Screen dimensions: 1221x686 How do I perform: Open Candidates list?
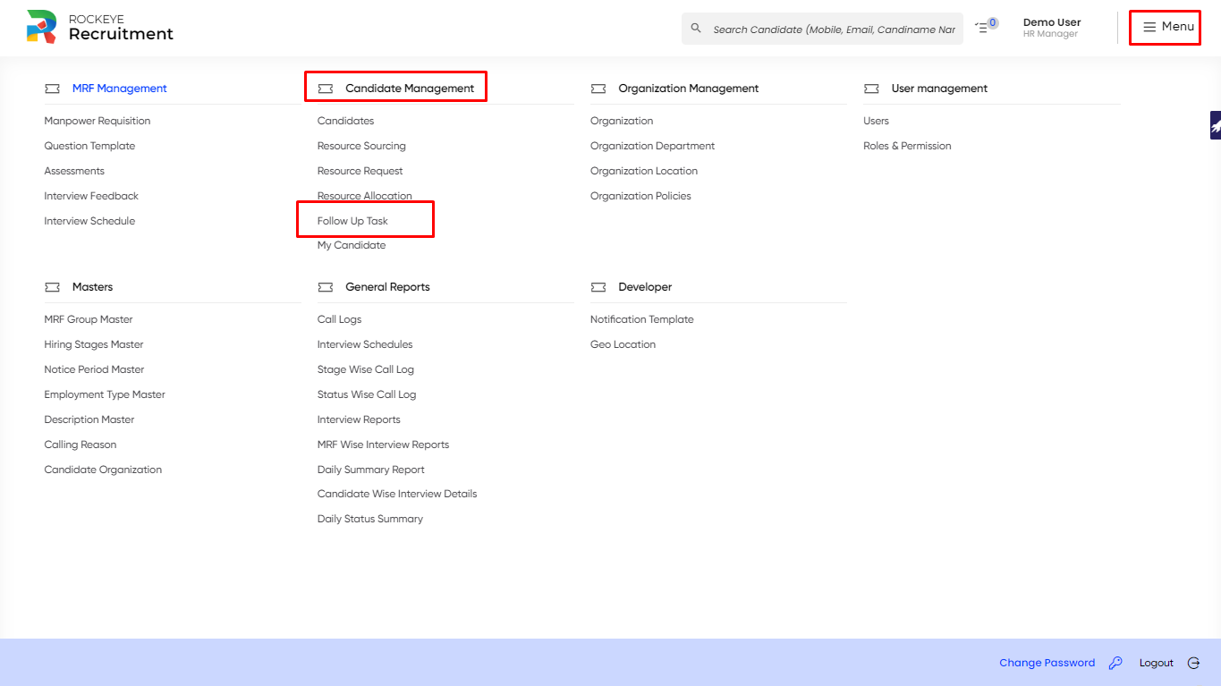345,121
